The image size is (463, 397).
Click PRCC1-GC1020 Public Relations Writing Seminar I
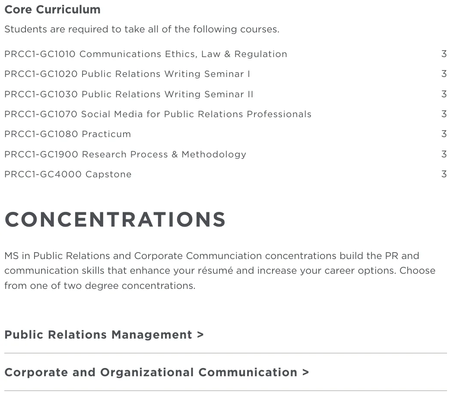click(127, 74)
